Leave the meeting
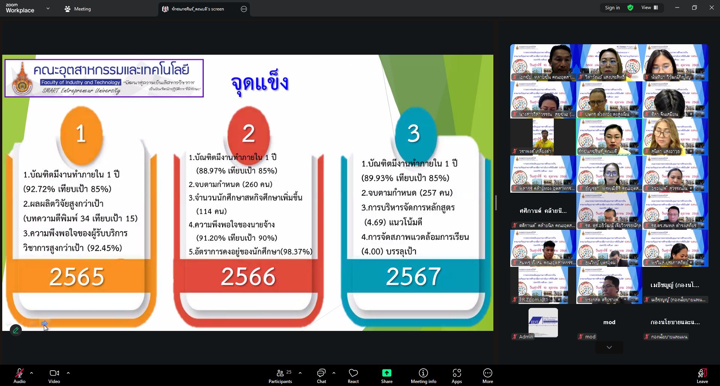This screenshot has width=720, height=386. (702, 376)
